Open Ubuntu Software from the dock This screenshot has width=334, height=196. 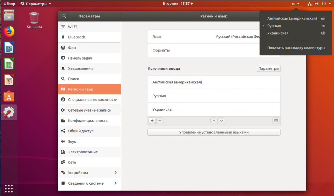(9, 96)
